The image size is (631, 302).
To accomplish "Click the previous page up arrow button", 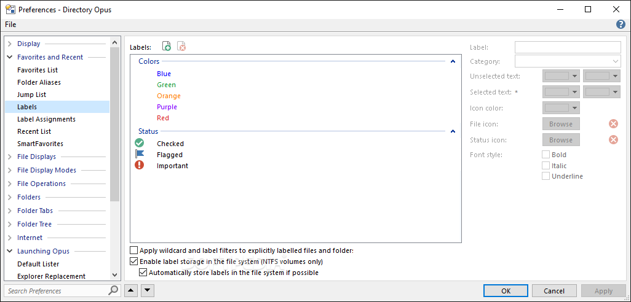I will (131, 290).
